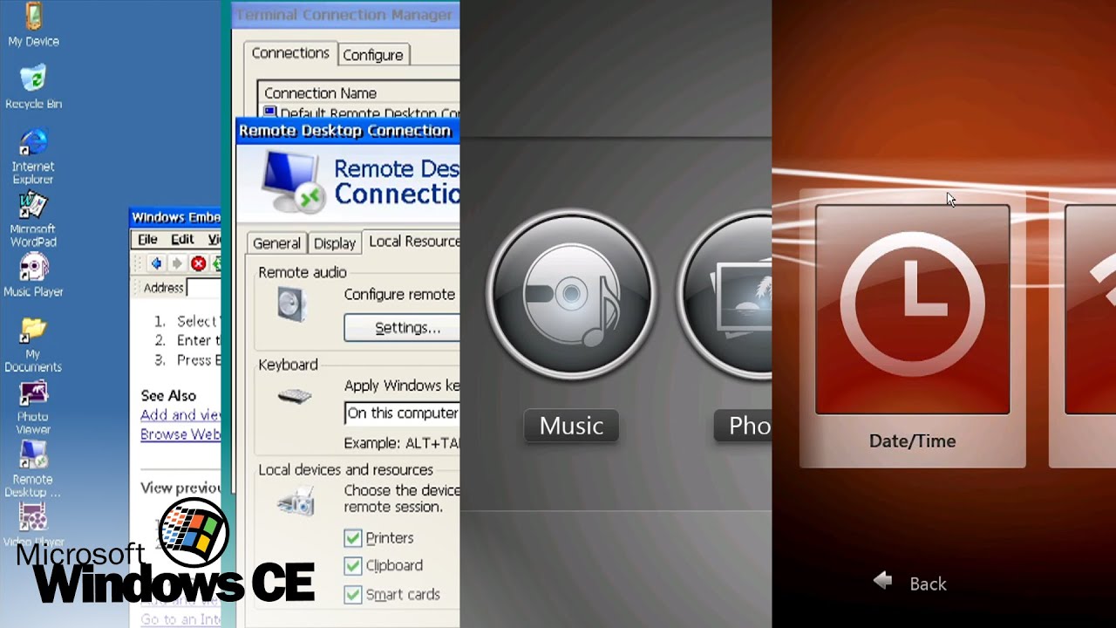Viewport: 1116px width, 628px height.
Task: Click the remote audio speaker icon
Action: tap(291, 305)
